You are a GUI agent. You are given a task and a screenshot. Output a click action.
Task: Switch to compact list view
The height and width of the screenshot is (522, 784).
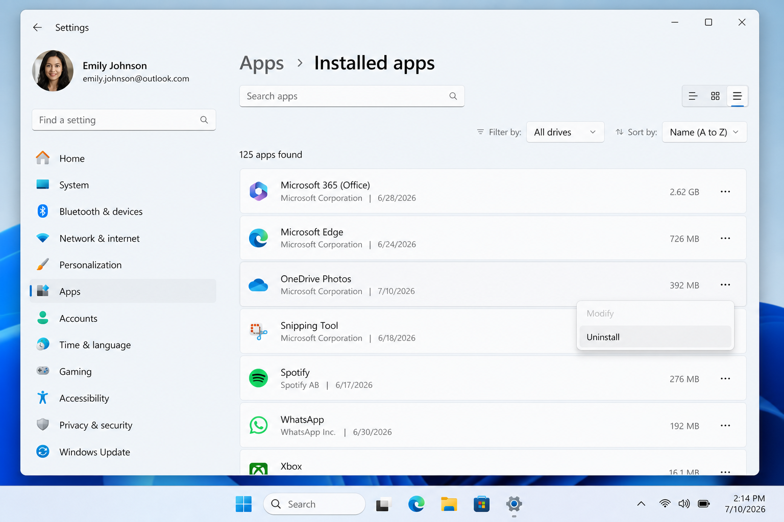click(693, 96)
